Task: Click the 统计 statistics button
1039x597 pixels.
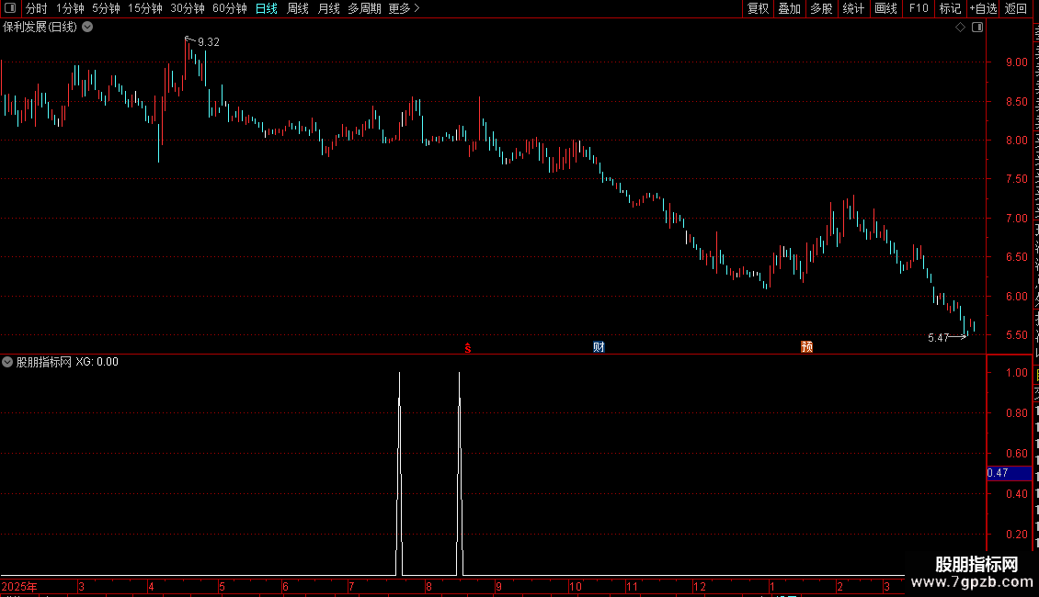Action: coord(853,8)
